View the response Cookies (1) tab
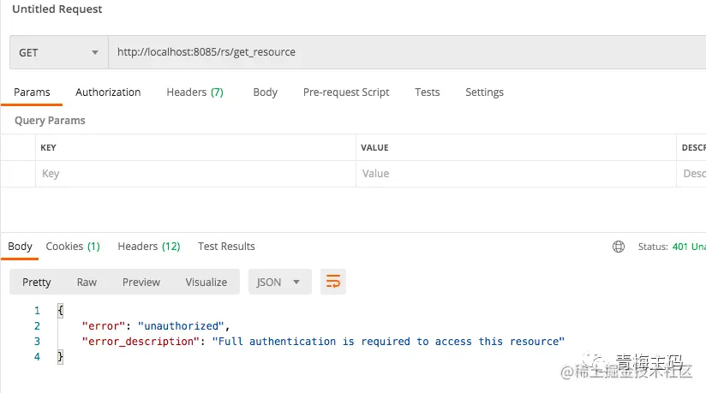Image resolution: width=706 pixels, height=393 pixels. tap(73, 247)
